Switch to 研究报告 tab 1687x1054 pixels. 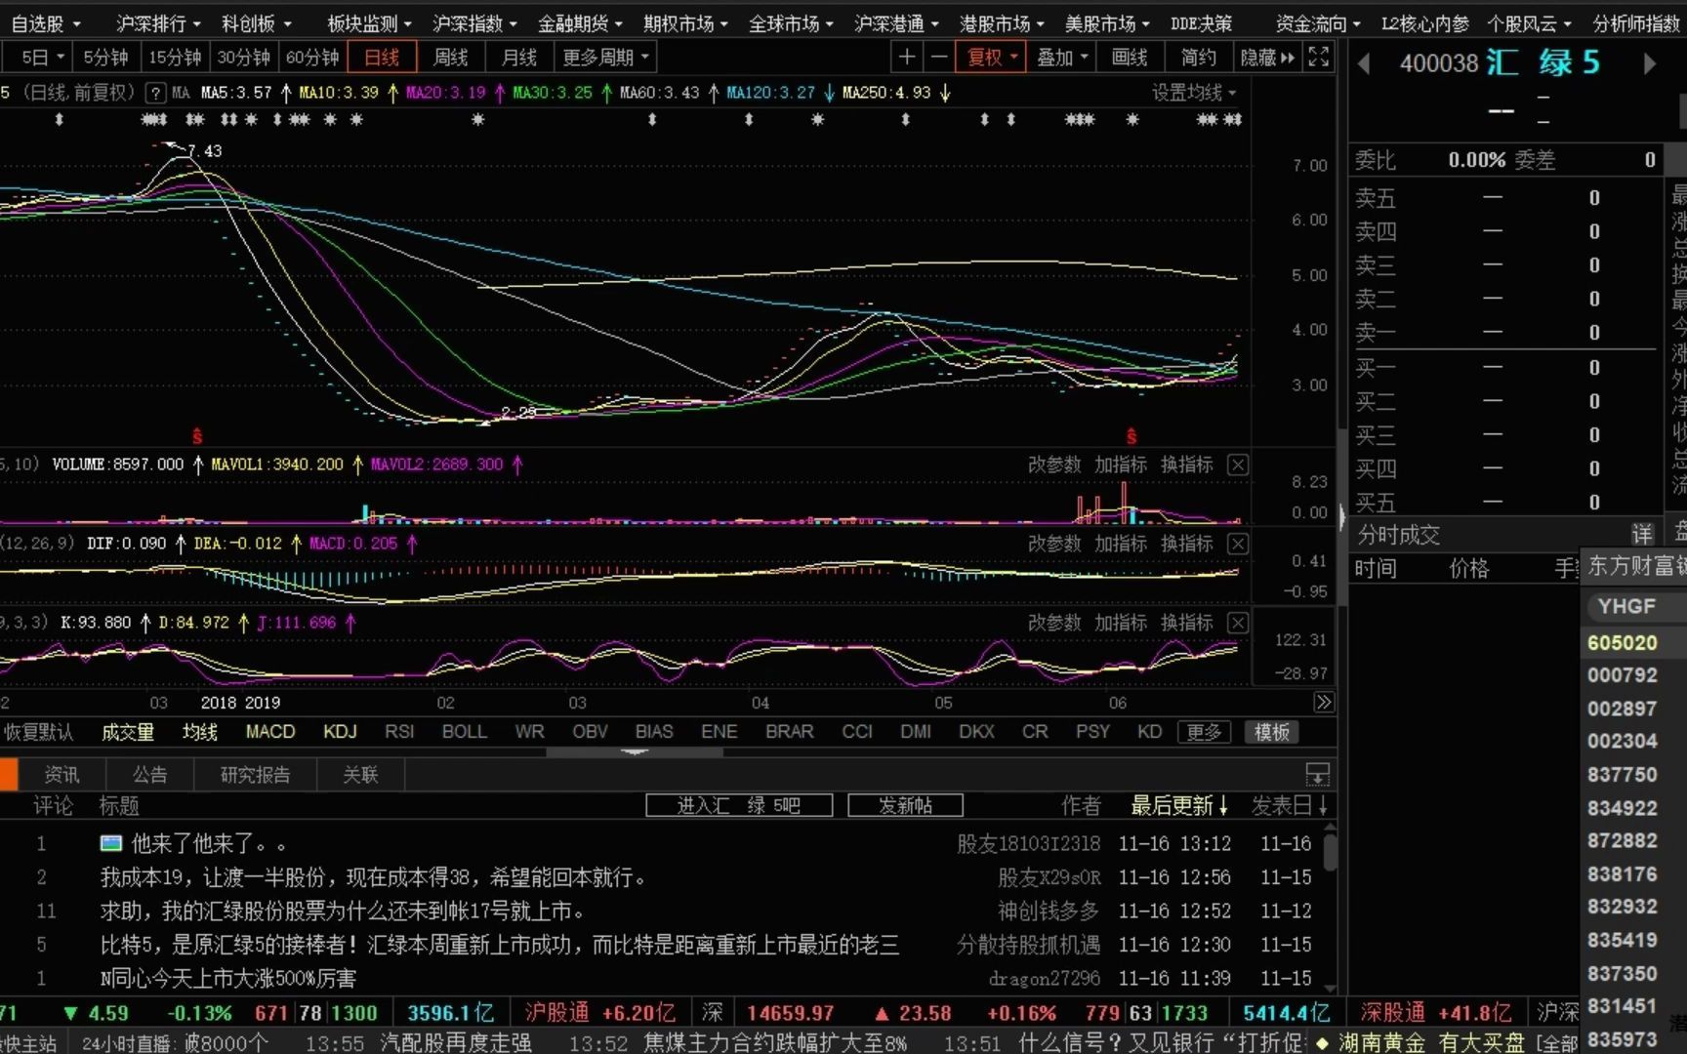pyautogui.click(x=255, y=775)
